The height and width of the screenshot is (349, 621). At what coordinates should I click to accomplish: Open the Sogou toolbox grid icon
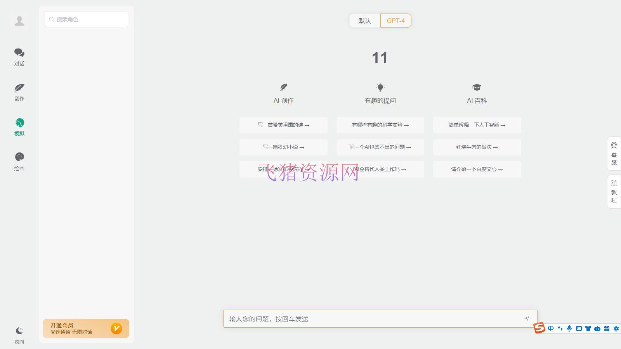(607, 328)
